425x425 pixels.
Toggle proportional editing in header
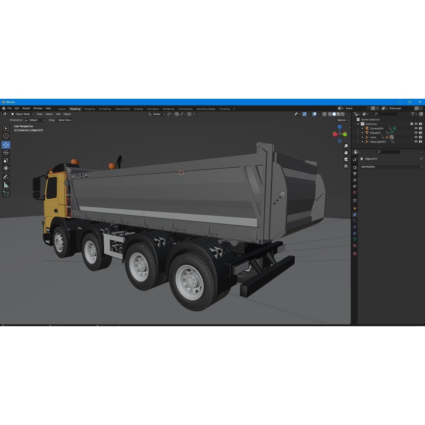(189, 114)
